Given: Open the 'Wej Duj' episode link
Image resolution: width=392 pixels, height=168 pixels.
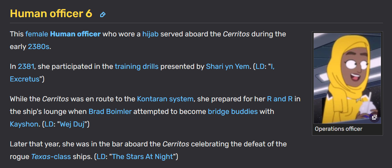Looking at the screenshot, I should [x=74, y=124].
